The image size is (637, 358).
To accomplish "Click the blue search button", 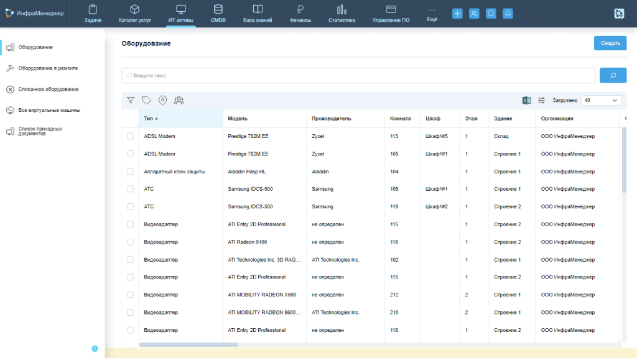I will click(613, 75).
